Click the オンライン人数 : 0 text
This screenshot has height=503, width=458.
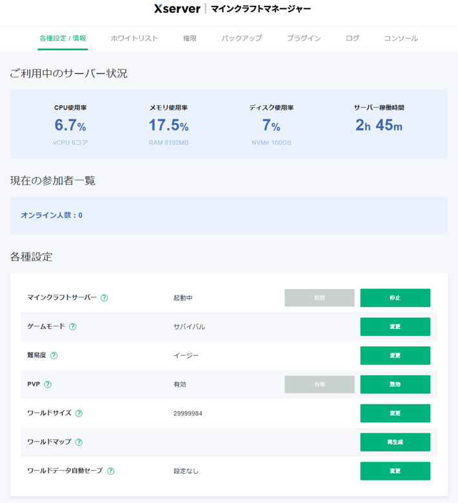(52, 215)
